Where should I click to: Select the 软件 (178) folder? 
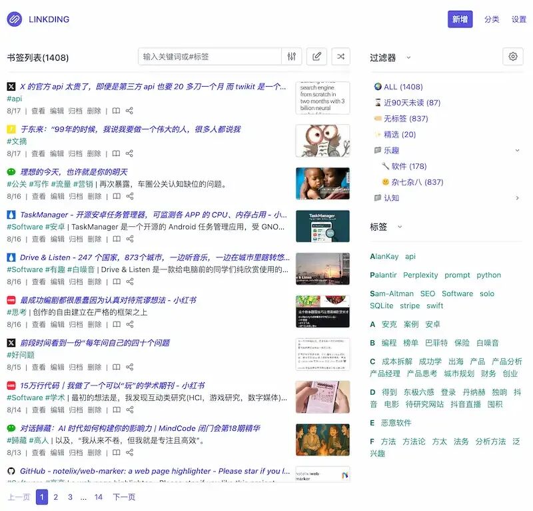click(x=408, y=166)
